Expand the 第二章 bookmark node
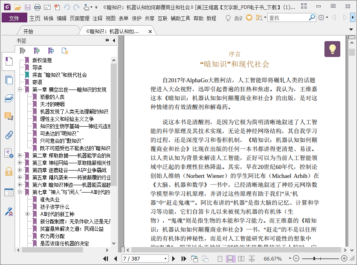 pyautogui.click(x=20, y=155)
